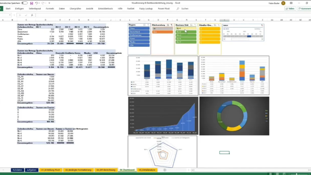Clear filter icon in Datum timeline

[x=262, y=25]
